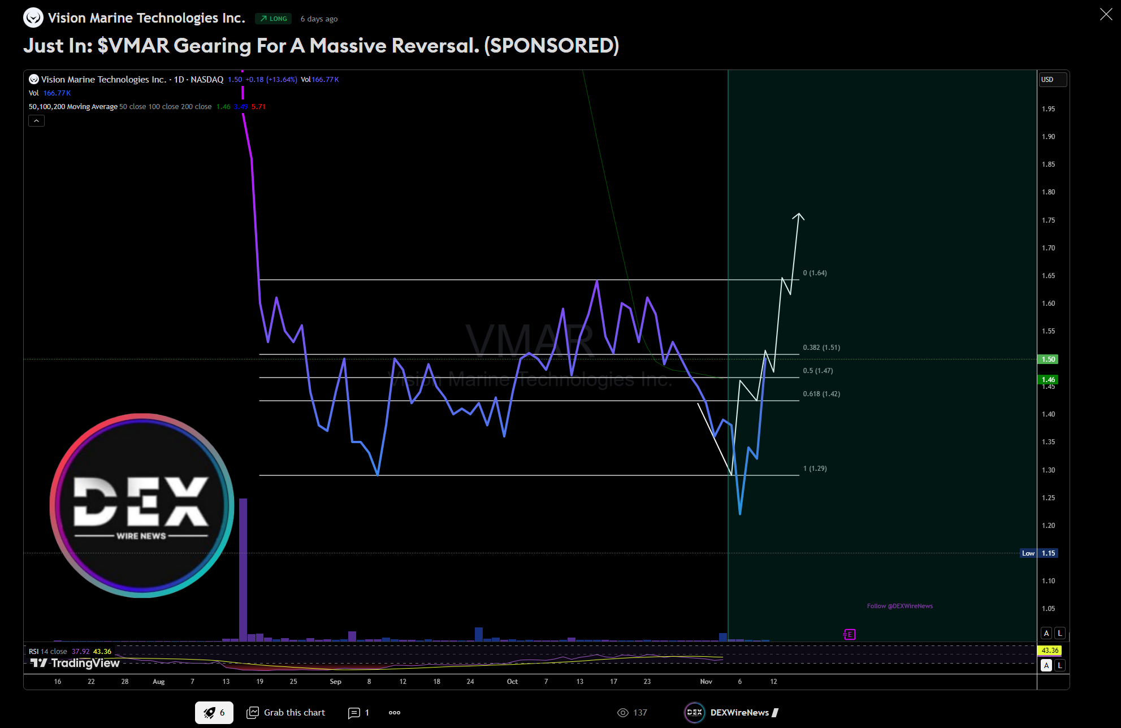1121x728 pixels.
Task: Click the views eye icon
Action: (622, 713)
